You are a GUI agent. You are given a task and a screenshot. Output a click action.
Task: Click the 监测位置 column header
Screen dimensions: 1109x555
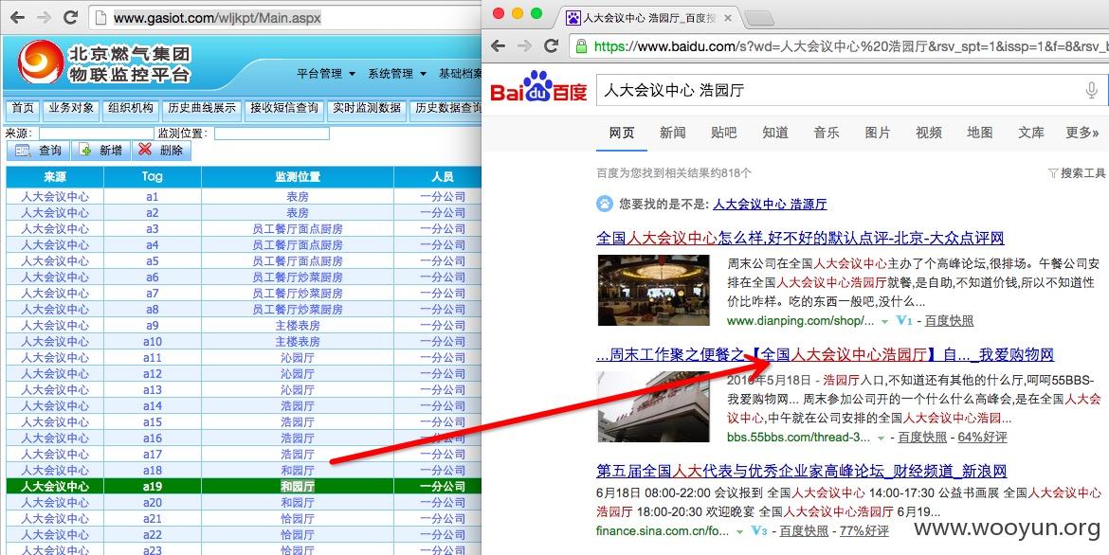click(297, 177)
